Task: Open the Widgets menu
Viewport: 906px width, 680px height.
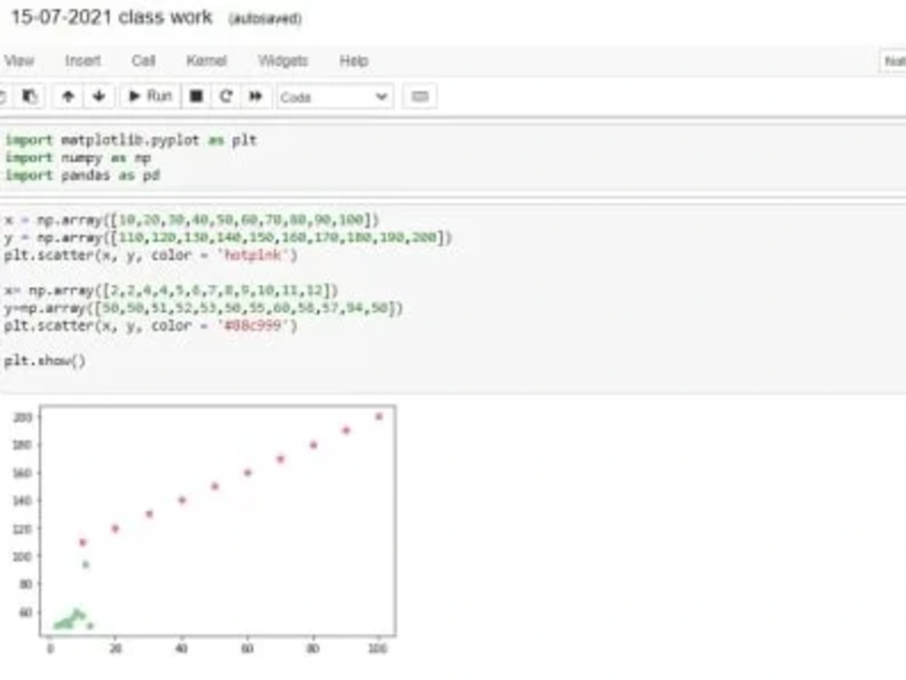Action: (281, 61)
